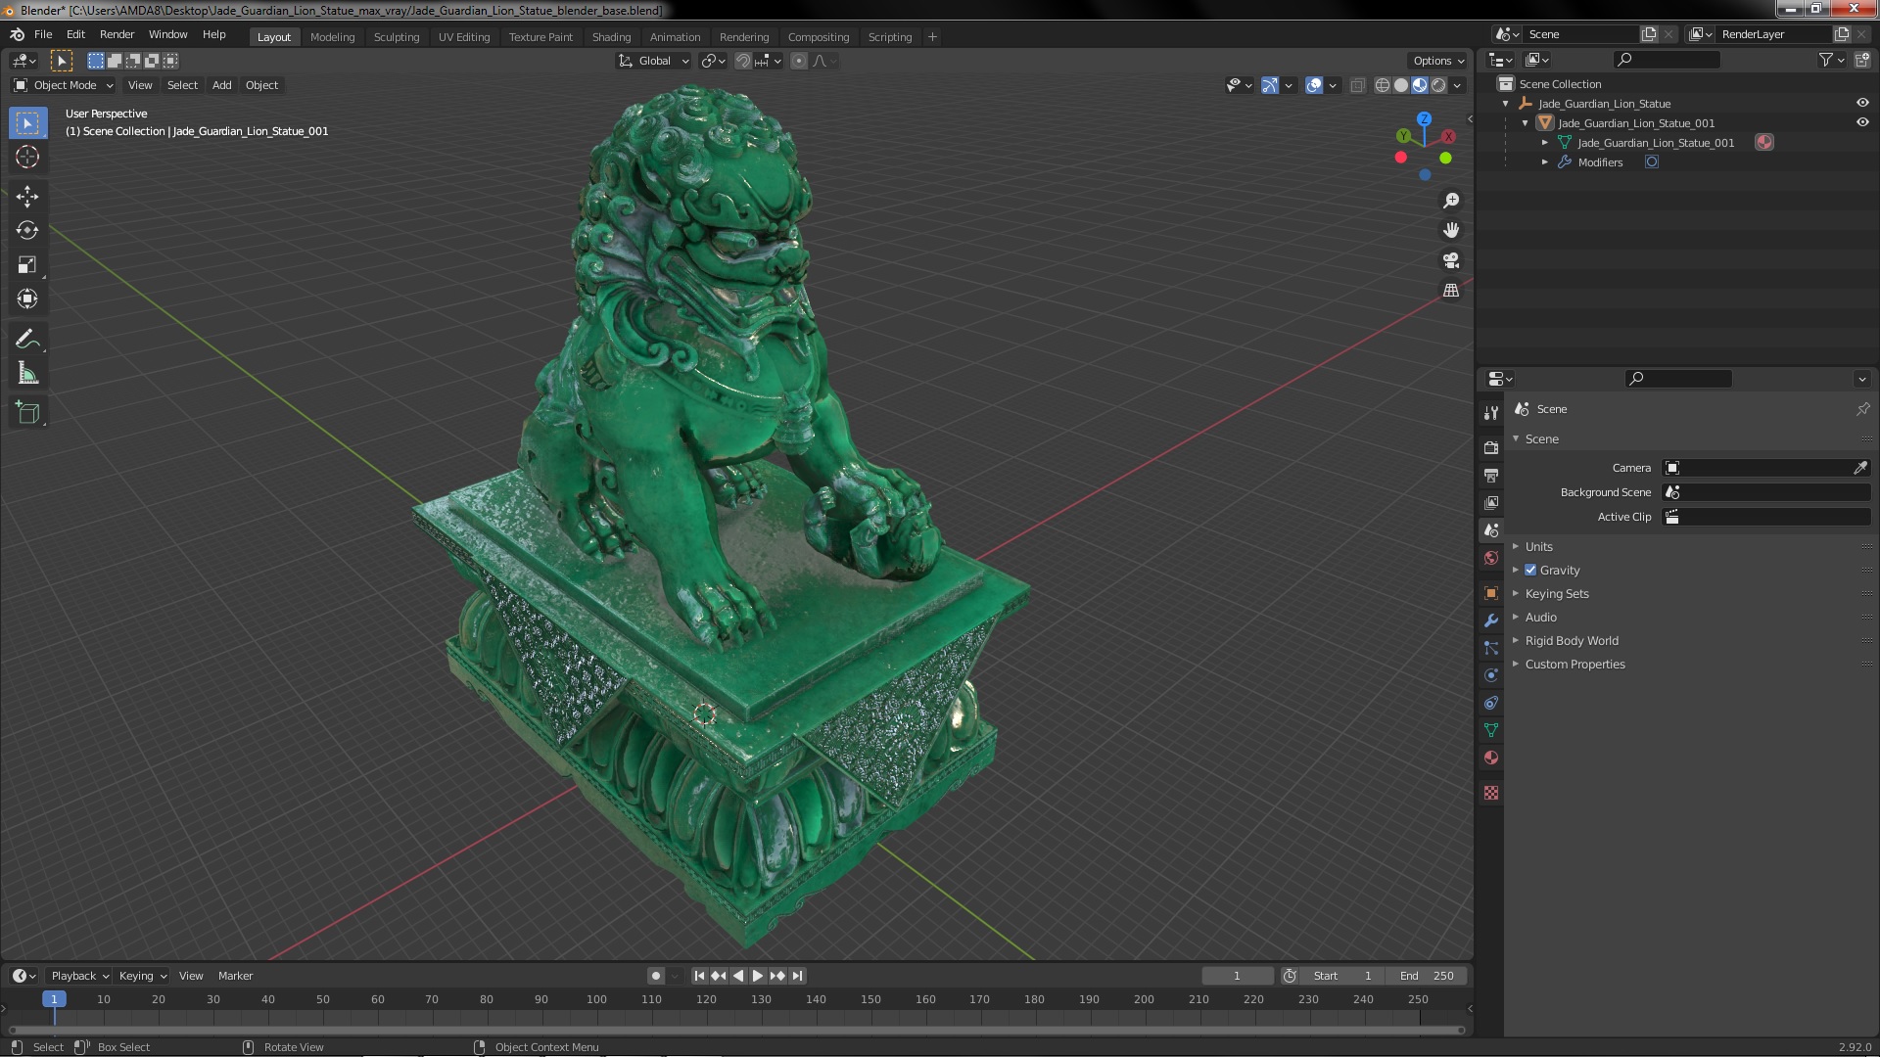Expand the Keying Sets panel

pyautogui.click(x=1556, y=593)
